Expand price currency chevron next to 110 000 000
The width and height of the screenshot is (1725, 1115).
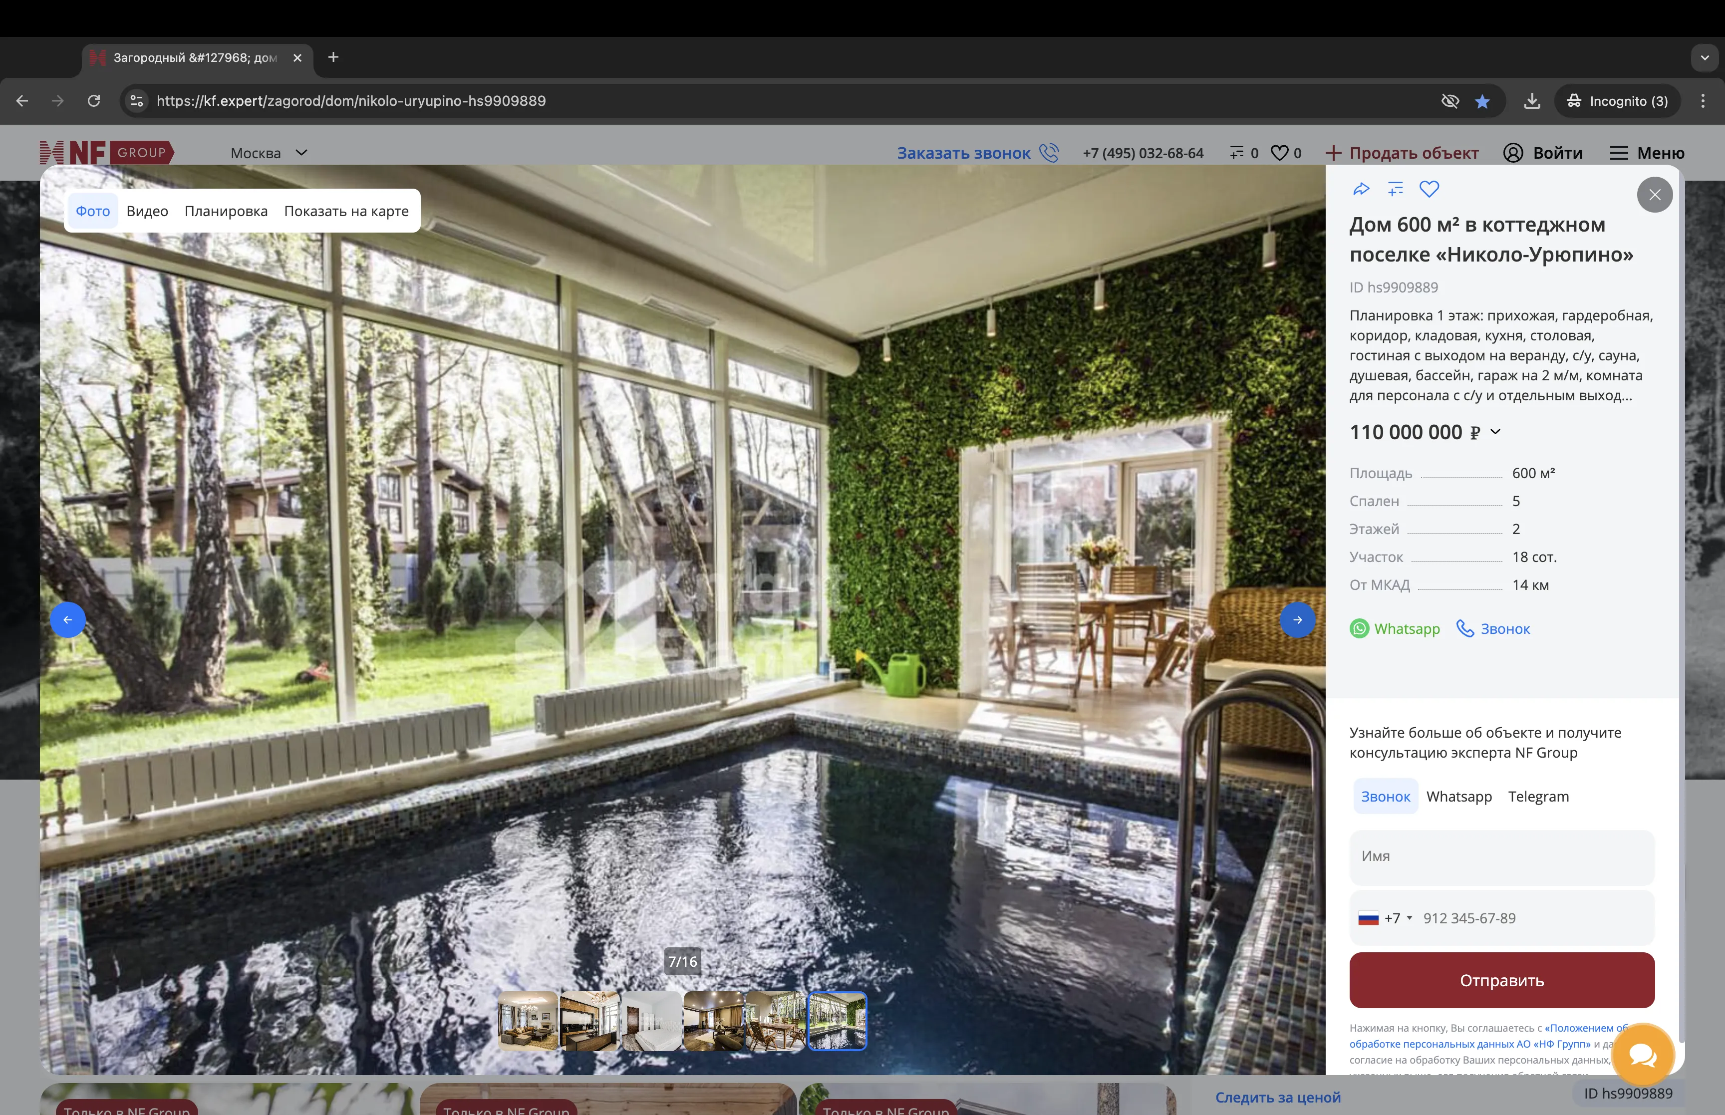1495,432
